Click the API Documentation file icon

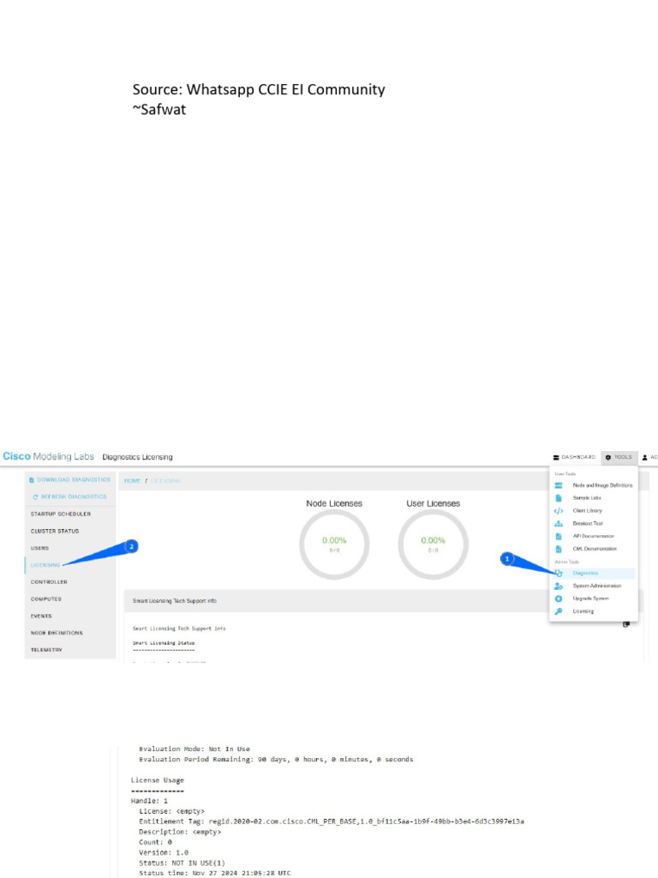click(x=559, y=537)
